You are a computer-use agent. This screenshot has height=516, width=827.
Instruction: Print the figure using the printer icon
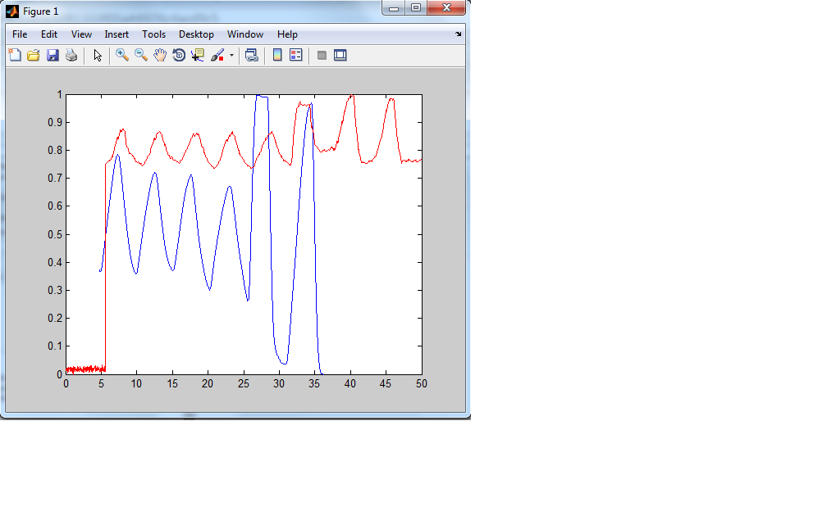pyautogui.click(x=71, y=56)
